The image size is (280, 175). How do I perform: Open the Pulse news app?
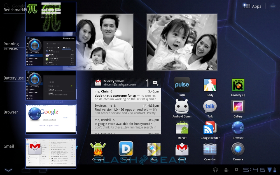[182, 85]
